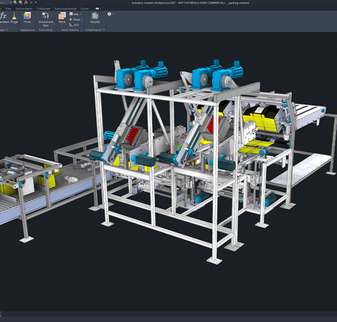Create a work Plane
The width and height of the screenshot is (337, 322).
point(62,18)
